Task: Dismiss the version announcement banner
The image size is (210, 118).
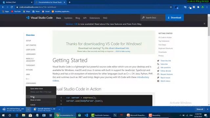Action: pos(204,24)
